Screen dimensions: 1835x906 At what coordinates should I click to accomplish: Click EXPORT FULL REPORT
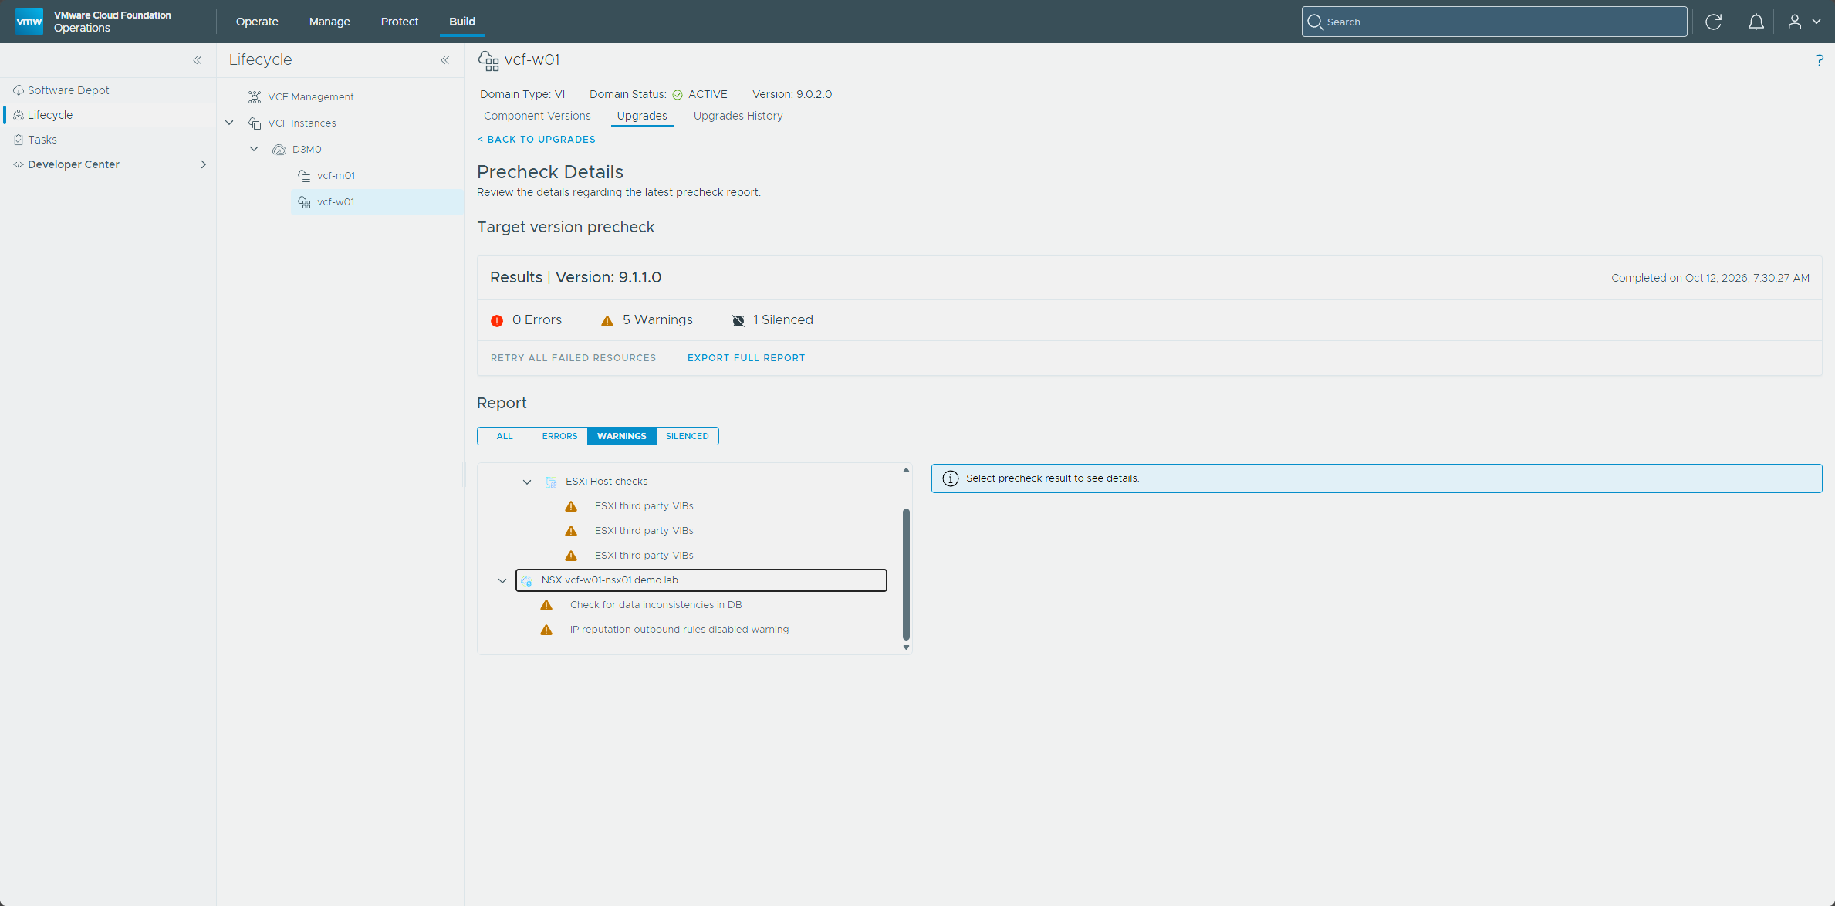[746, 358]
